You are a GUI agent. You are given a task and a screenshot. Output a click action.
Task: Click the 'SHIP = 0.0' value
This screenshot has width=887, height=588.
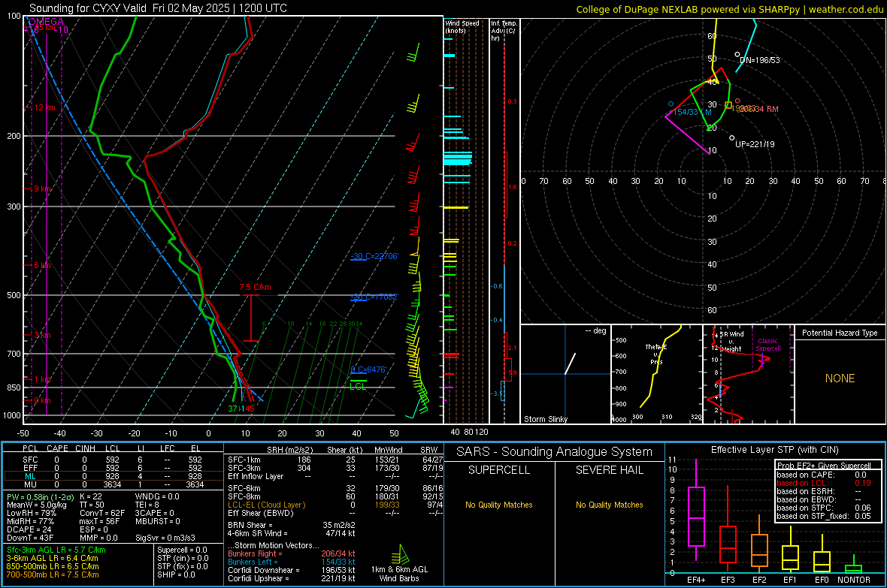click(176, 574)
